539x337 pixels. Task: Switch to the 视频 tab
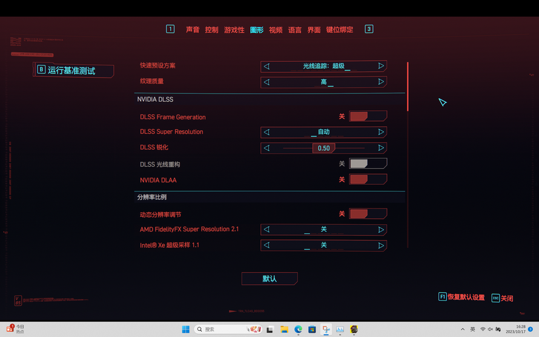(276, 30)
